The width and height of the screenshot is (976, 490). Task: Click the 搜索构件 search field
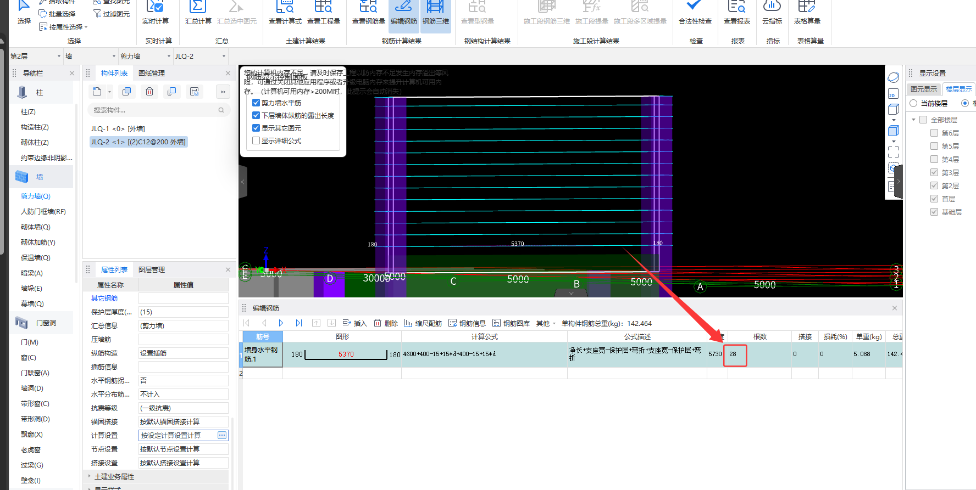159,110
